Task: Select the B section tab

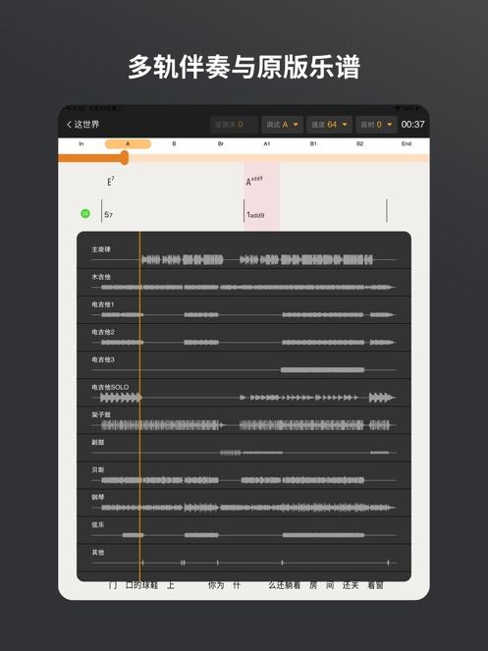Action: tap(174, 143)
